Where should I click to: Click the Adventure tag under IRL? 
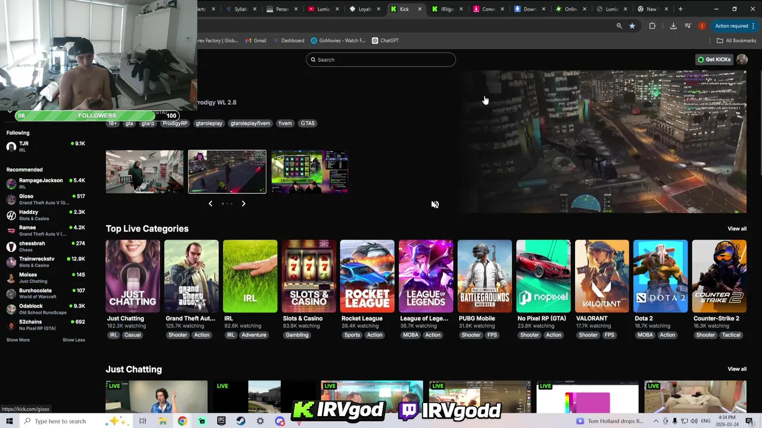pos(254,335)
